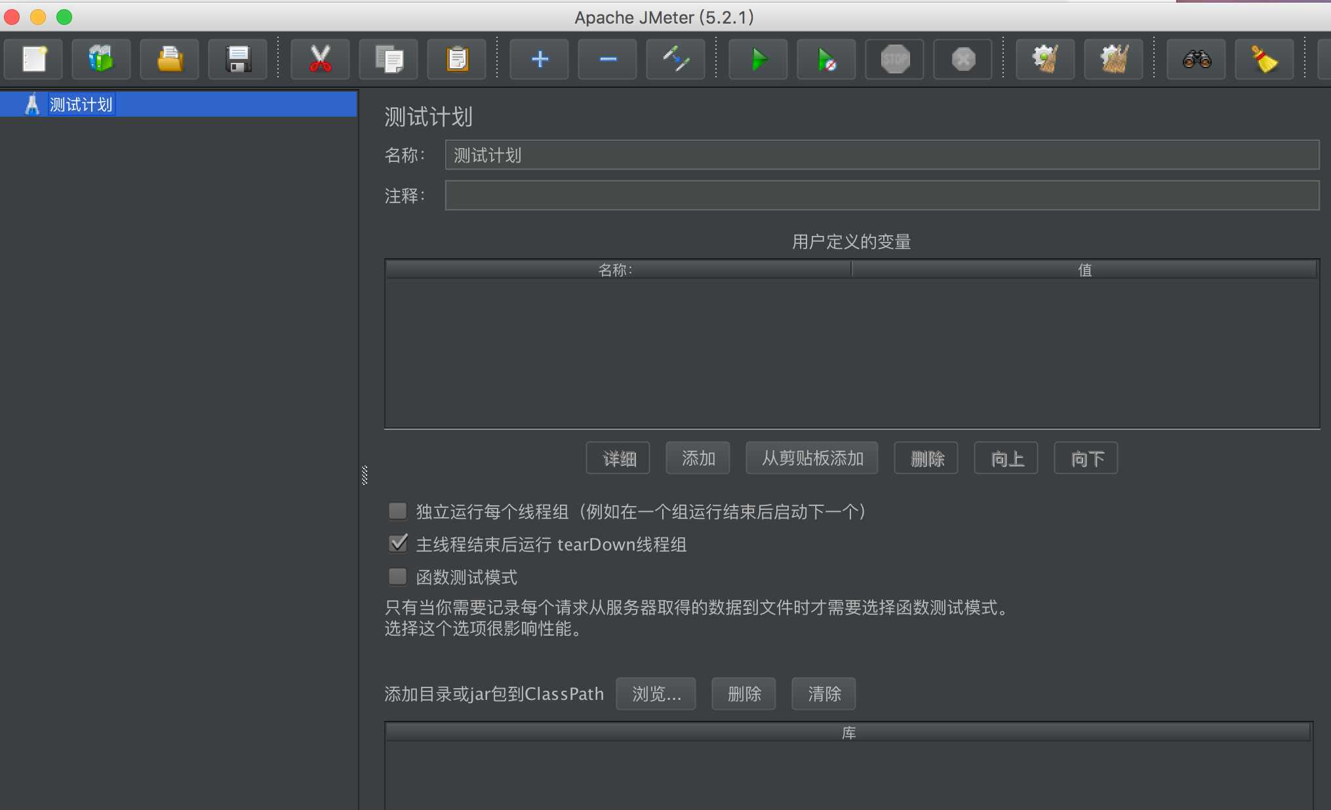Click the 名称: column header in variables table
The image size is (1331, 810).
pyautogui.click(x=618, y=269)
